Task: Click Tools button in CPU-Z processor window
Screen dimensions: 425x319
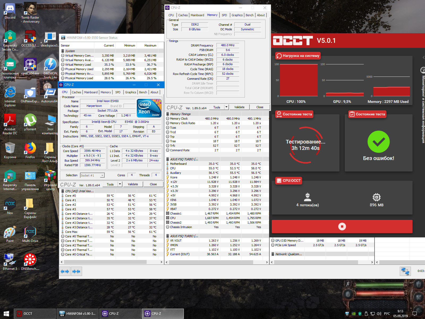Action: pyautogui.click(x=110, y=184)
